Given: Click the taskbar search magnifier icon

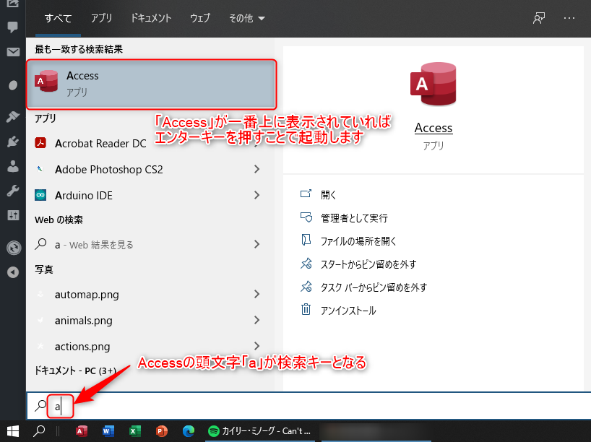Looking at the screenshot, I should (39, 431).
